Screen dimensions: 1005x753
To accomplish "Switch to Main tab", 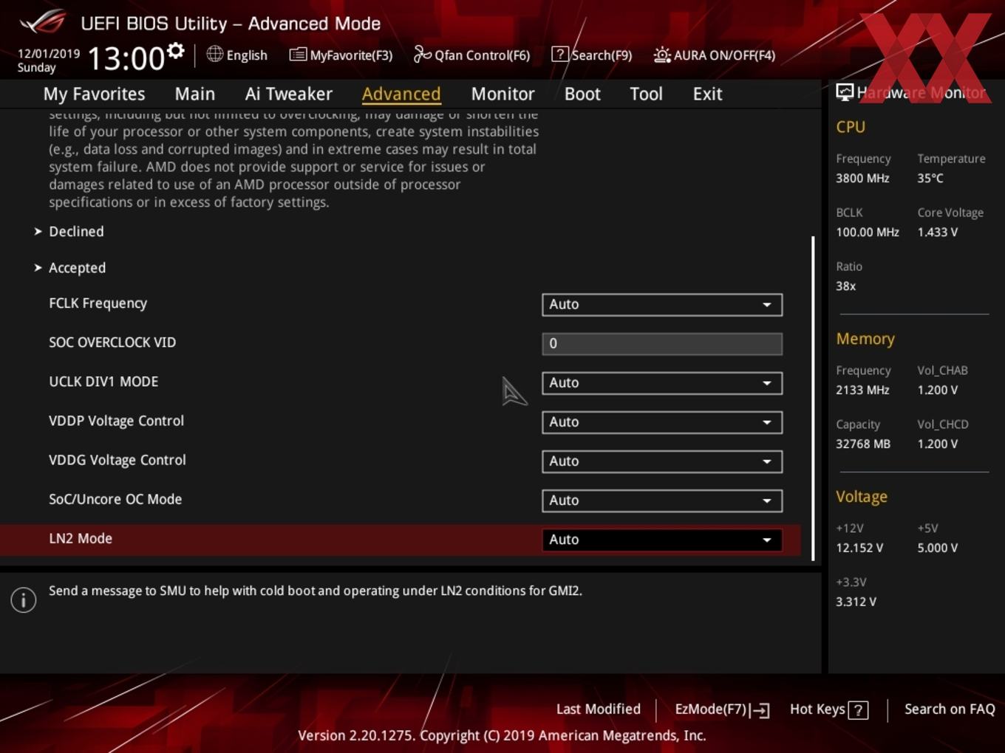I will [195, 94].
